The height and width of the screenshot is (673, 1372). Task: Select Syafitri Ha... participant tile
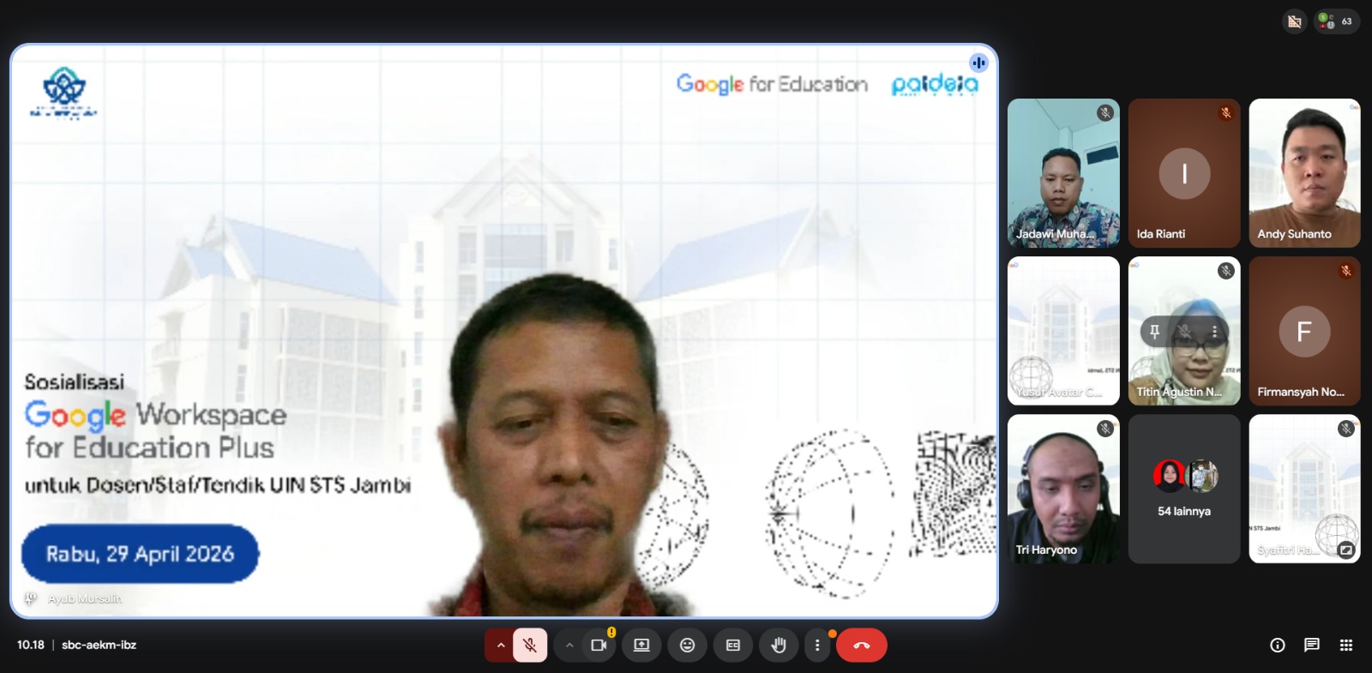[x=1304, y=489]
